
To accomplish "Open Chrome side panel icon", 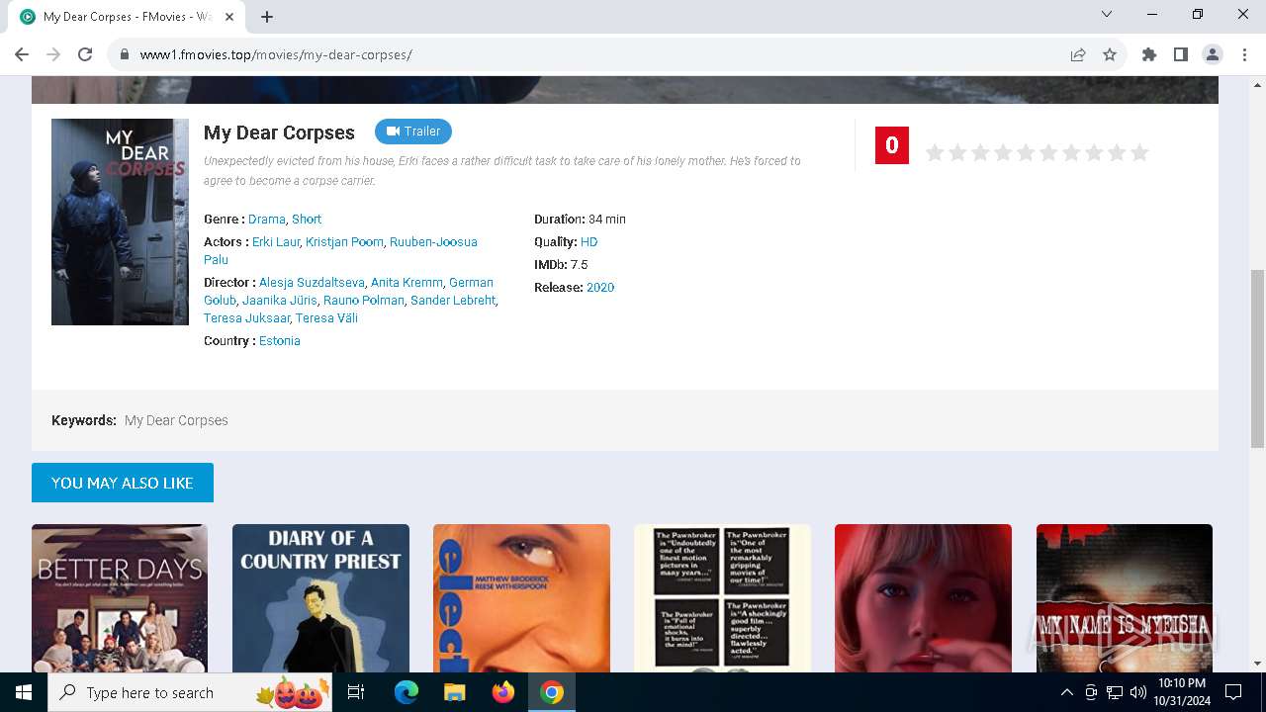I will pyautogui.click(x=1181, y=54).
